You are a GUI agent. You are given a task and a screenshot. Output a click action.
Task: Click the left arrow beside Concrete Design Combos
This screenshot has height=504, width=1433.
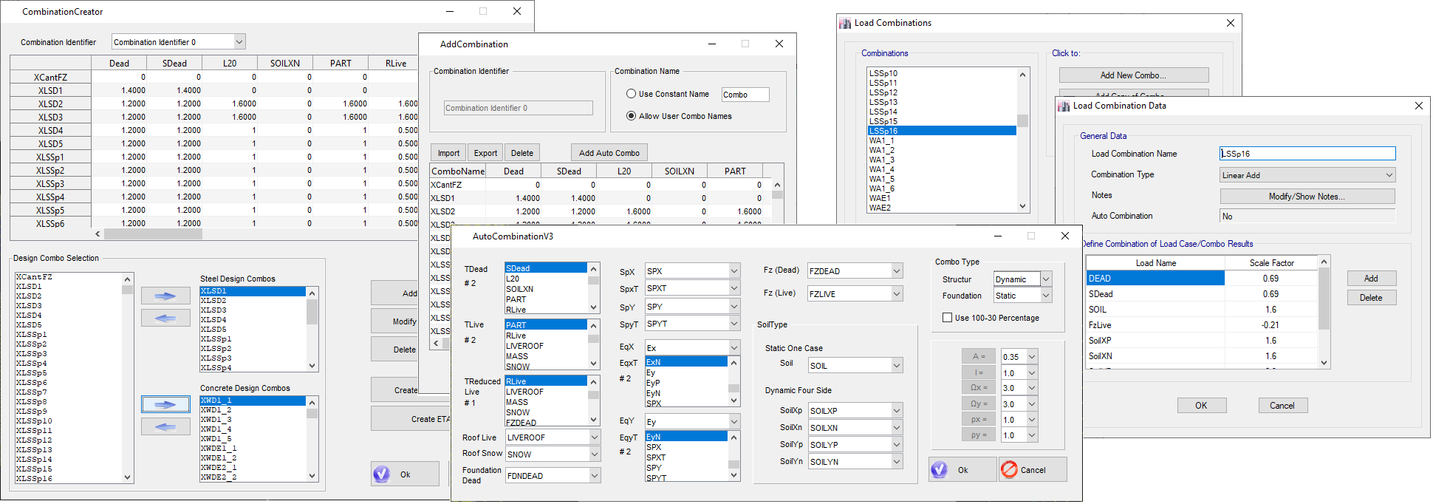coord(165,427)
